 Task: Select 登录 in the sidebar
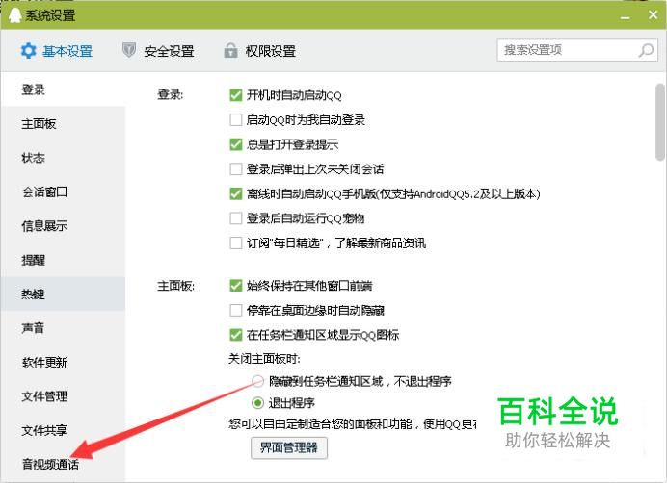(63, 89)
